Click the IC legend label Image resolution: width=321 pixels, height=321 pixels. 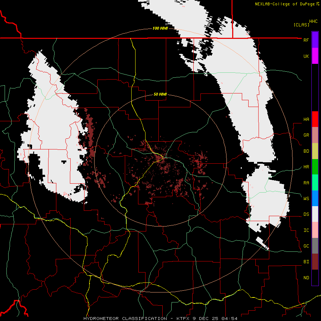306,230
